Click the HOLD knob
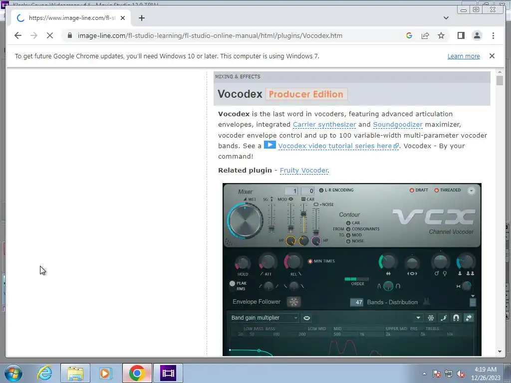The height and width of the screenshot is (383, 511). click(243, 262)
